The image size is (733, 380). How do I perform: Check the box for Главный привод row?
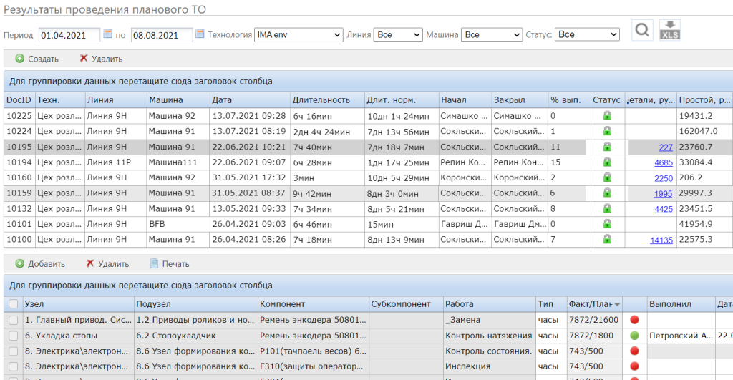coord(14,320)
